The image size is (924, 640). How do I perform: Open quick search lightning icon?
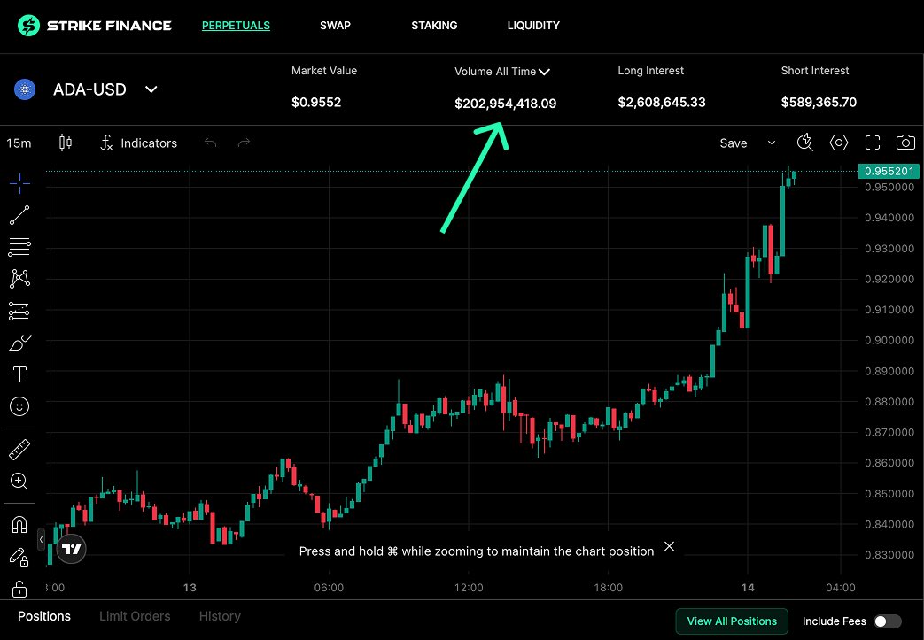pyautogui.click(x=805, y=143)
